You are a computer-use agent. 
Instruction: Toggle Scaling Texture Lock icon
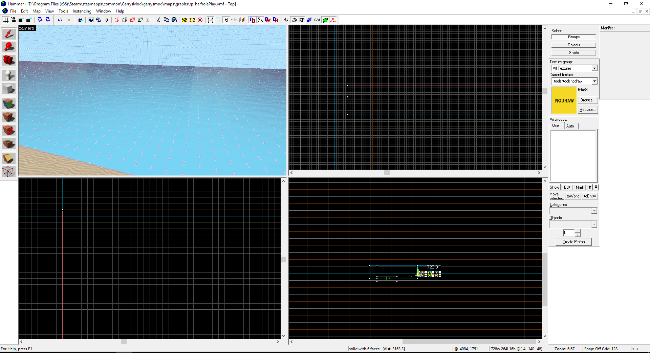click(x=234, y=20)
